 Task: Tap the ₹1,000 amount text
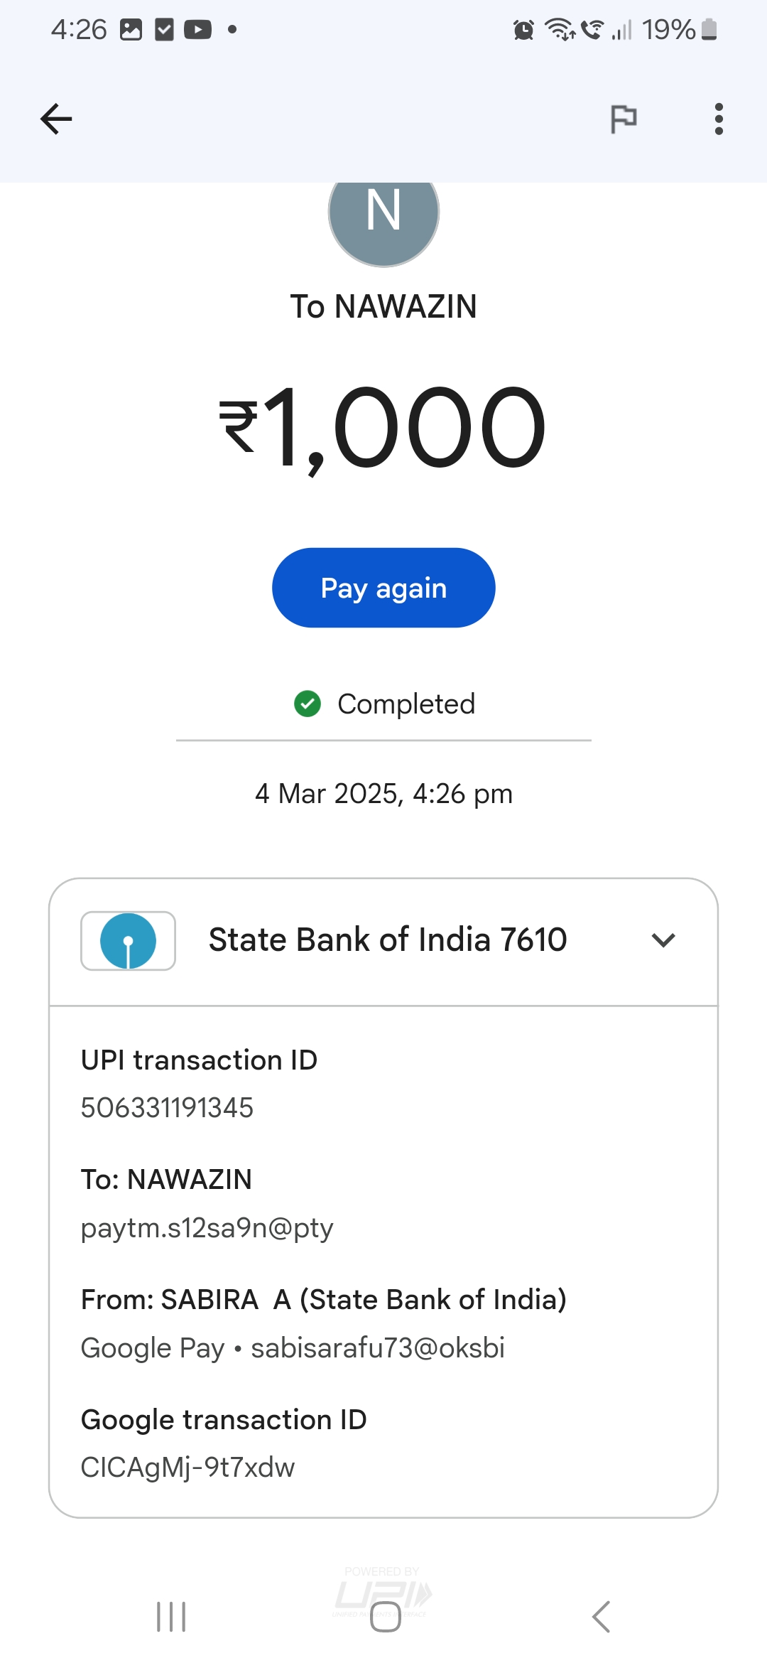click(x=383, y=428)
